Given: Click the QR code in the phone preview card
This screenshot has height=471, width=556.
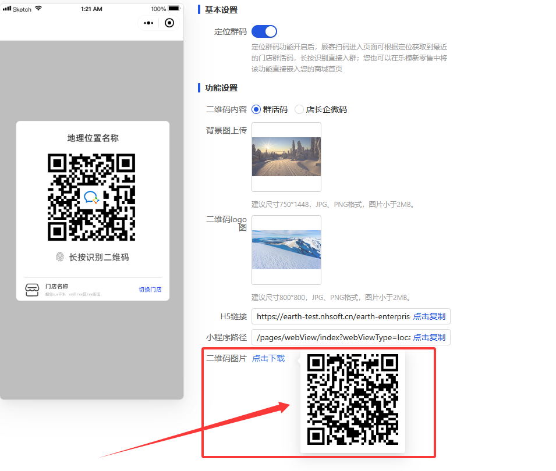Looking at the screenshot, I should [x=91, y=197].
